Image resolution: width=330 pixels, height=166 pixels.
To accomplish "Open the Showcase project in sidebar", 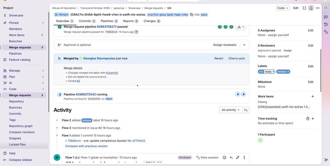I will [x=16, y=15].
